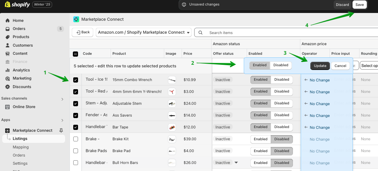Click the search magnifier icon
The width and height of the screenshot is (378, 171).
200,33
